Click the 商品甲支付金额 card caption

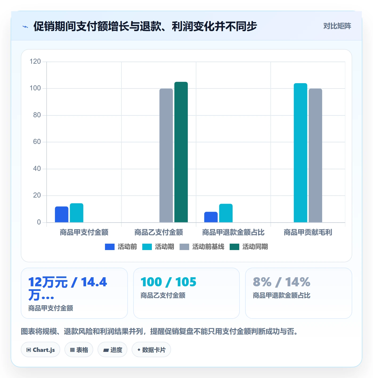(51, 308)
